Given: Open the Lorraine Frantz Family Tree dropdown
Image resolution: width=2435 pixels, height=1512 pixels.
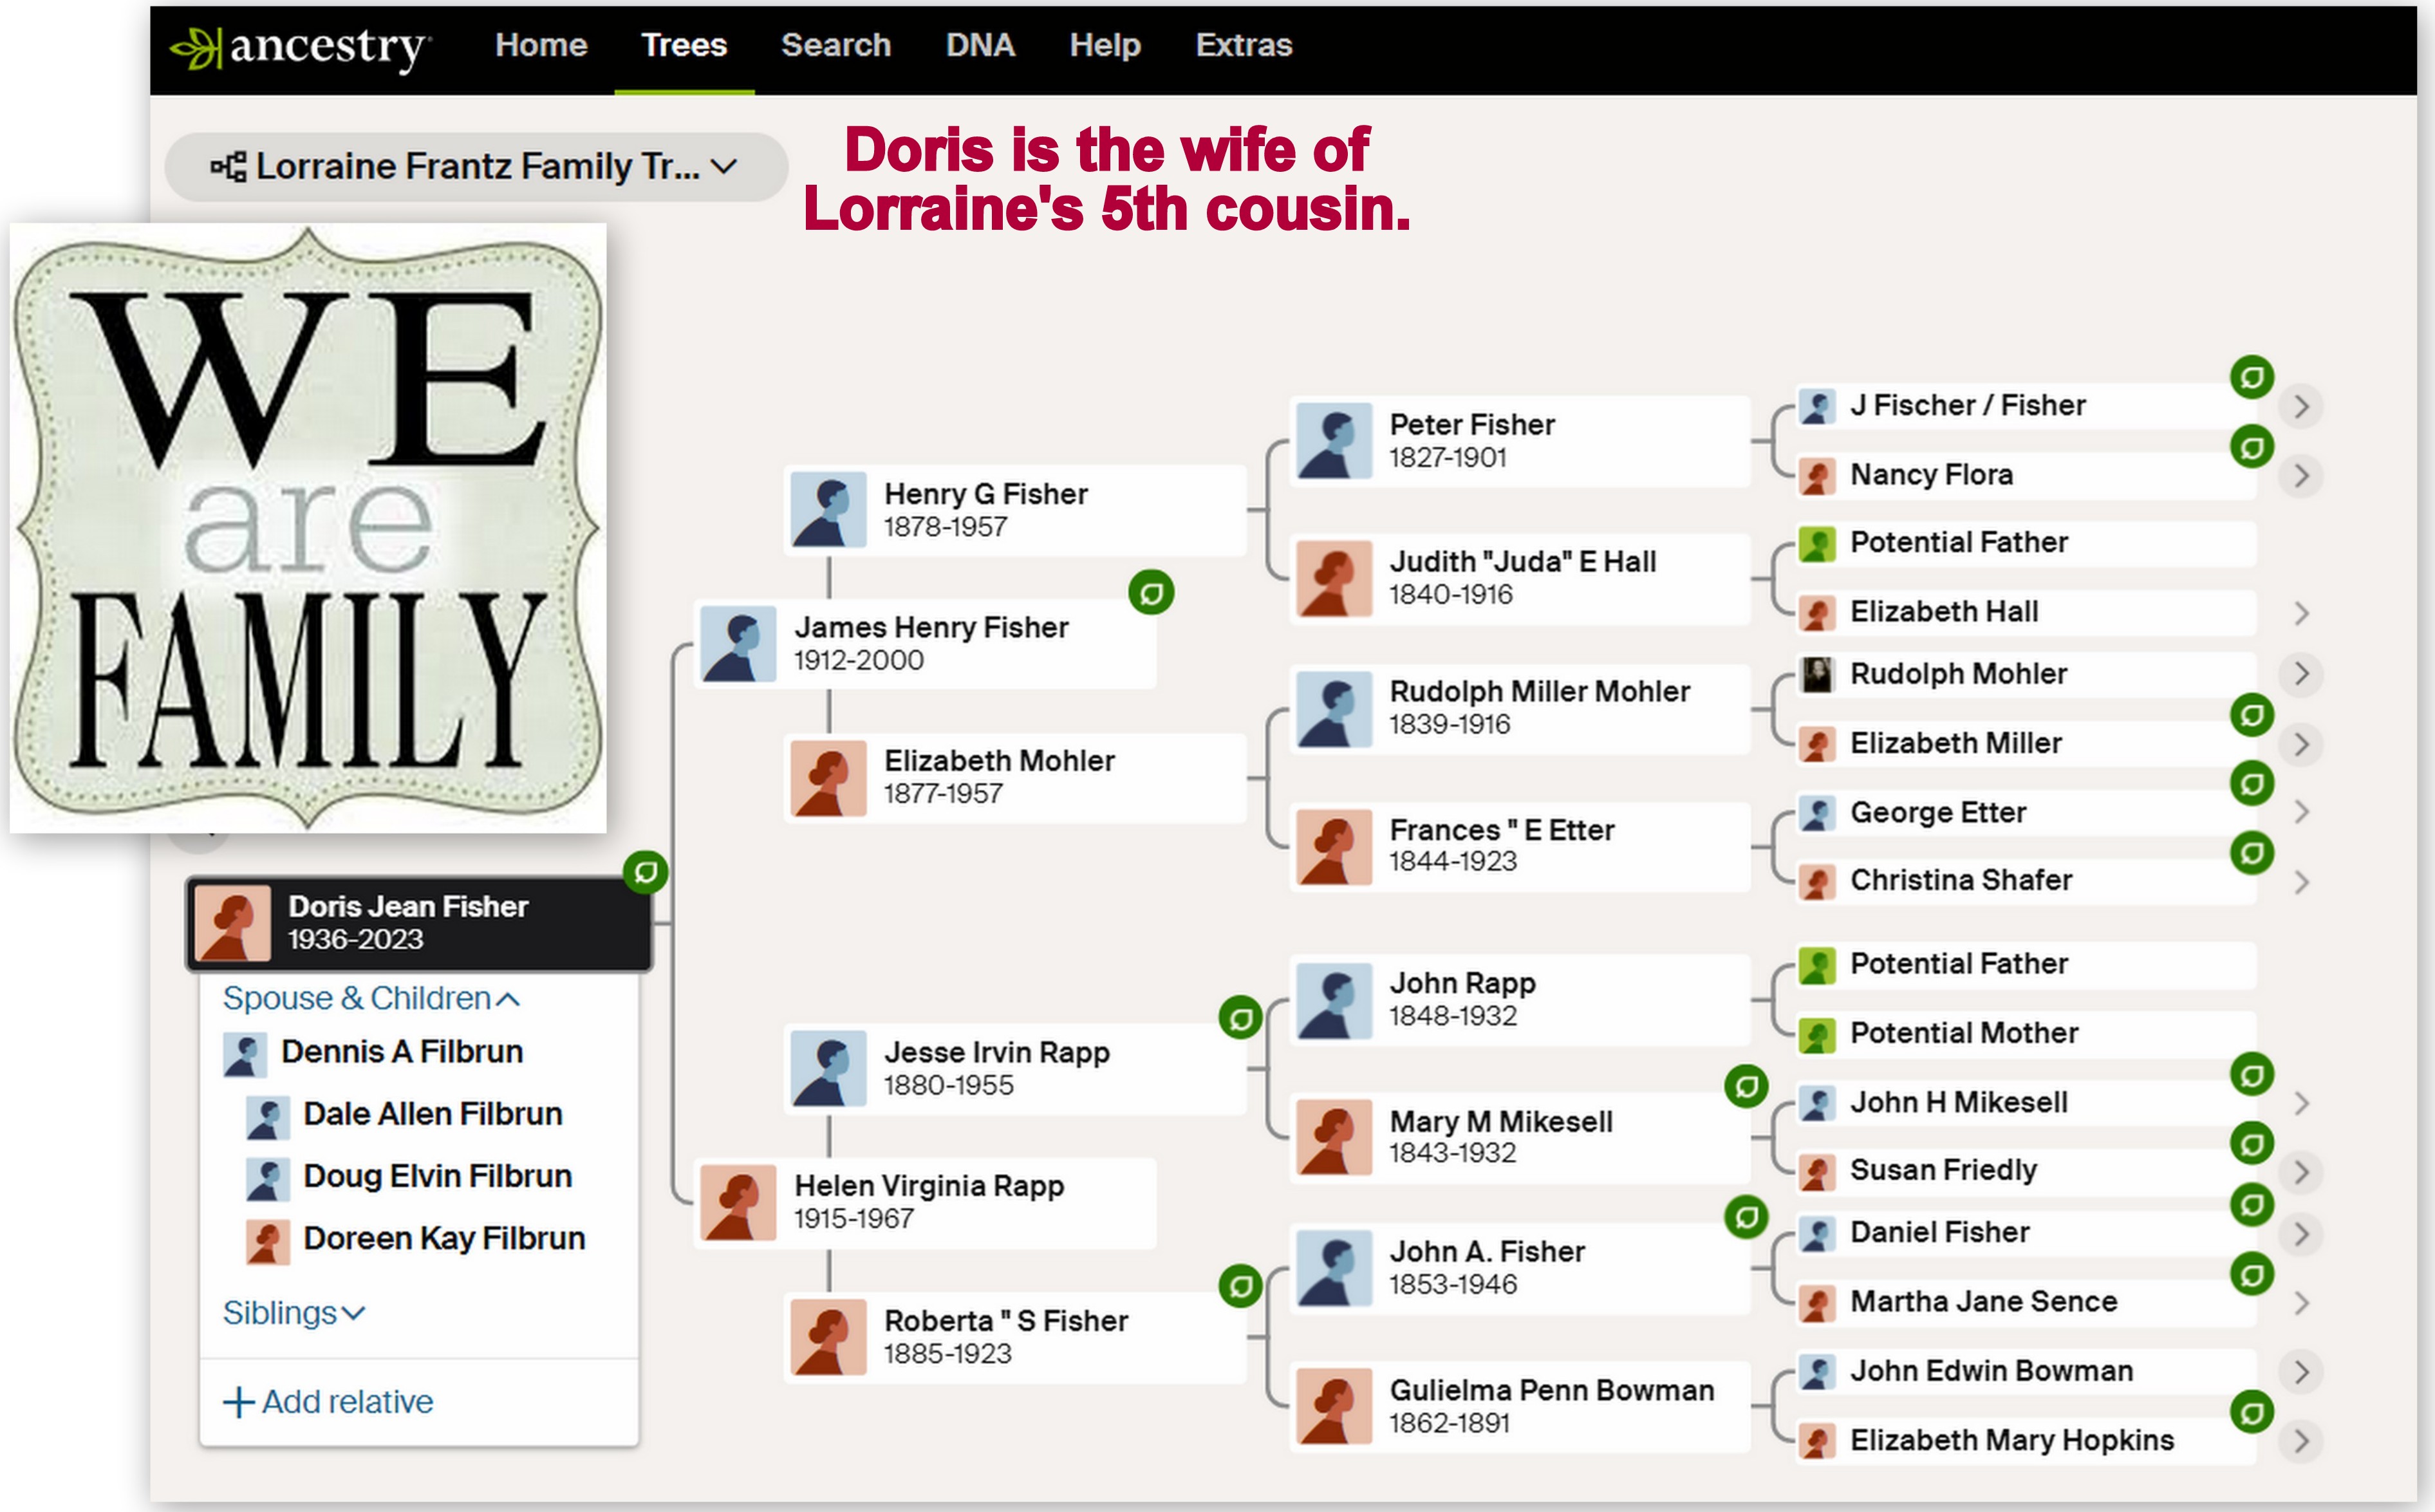Looking at the screenshot, I should click(x=724, y=166).
